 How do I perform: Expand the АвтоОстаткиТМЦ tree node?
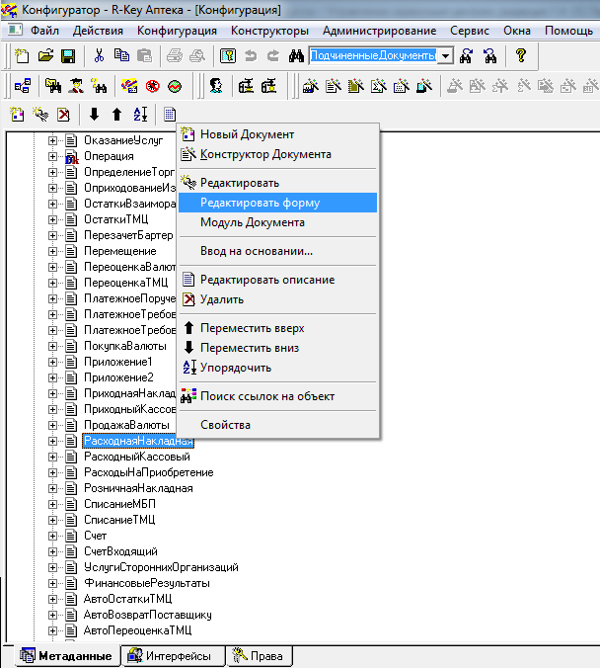click(x=53, y=599)
